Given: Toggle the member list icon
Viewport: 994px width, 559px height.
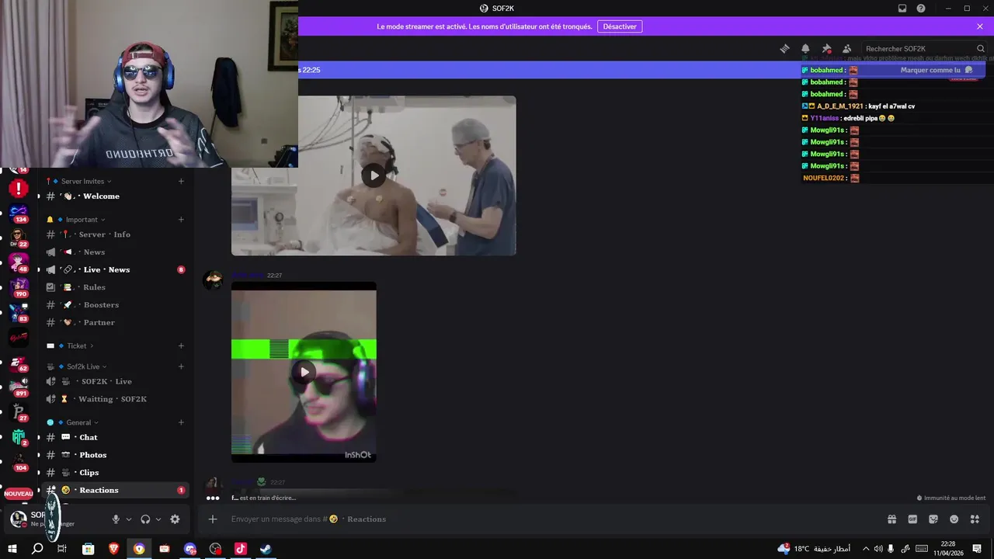Looking at the screenshot, I should coord(847,48).
